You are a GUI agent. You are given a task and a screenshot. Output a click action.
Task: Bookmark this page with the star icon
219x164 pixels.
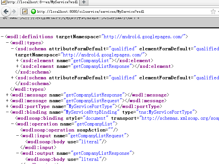(x=213, y=11)
